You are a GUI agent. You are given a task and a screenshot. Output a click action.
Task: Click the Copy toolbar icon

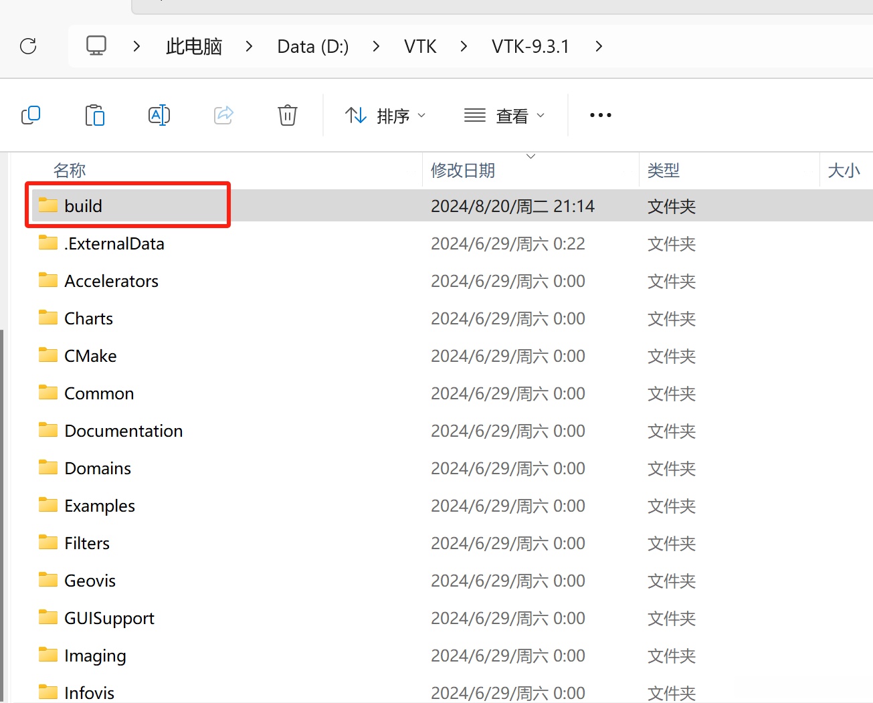click(x=31, y=115)
